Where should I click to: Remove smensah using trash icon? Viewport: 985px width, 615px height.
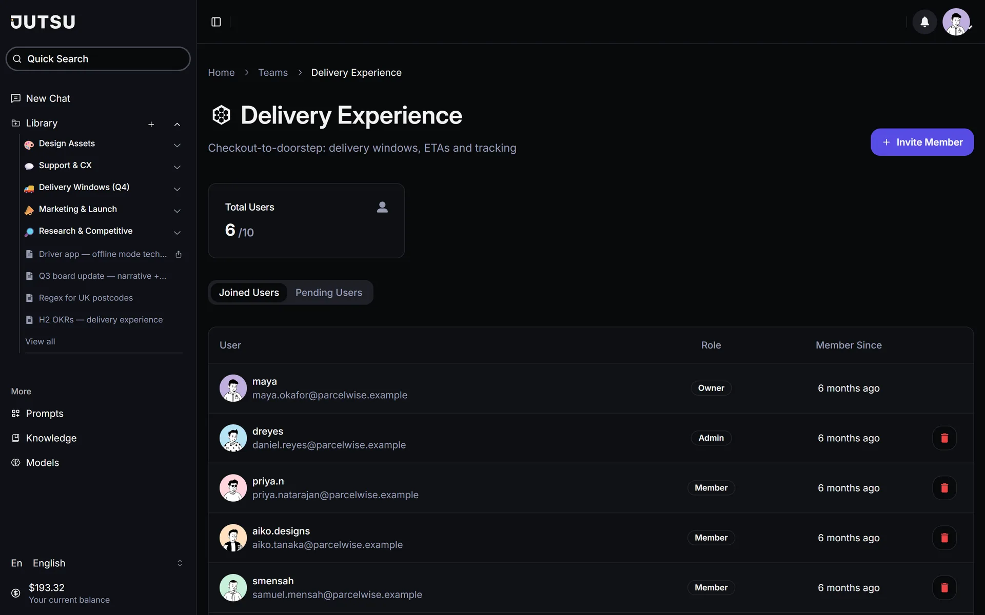point(944,587)
